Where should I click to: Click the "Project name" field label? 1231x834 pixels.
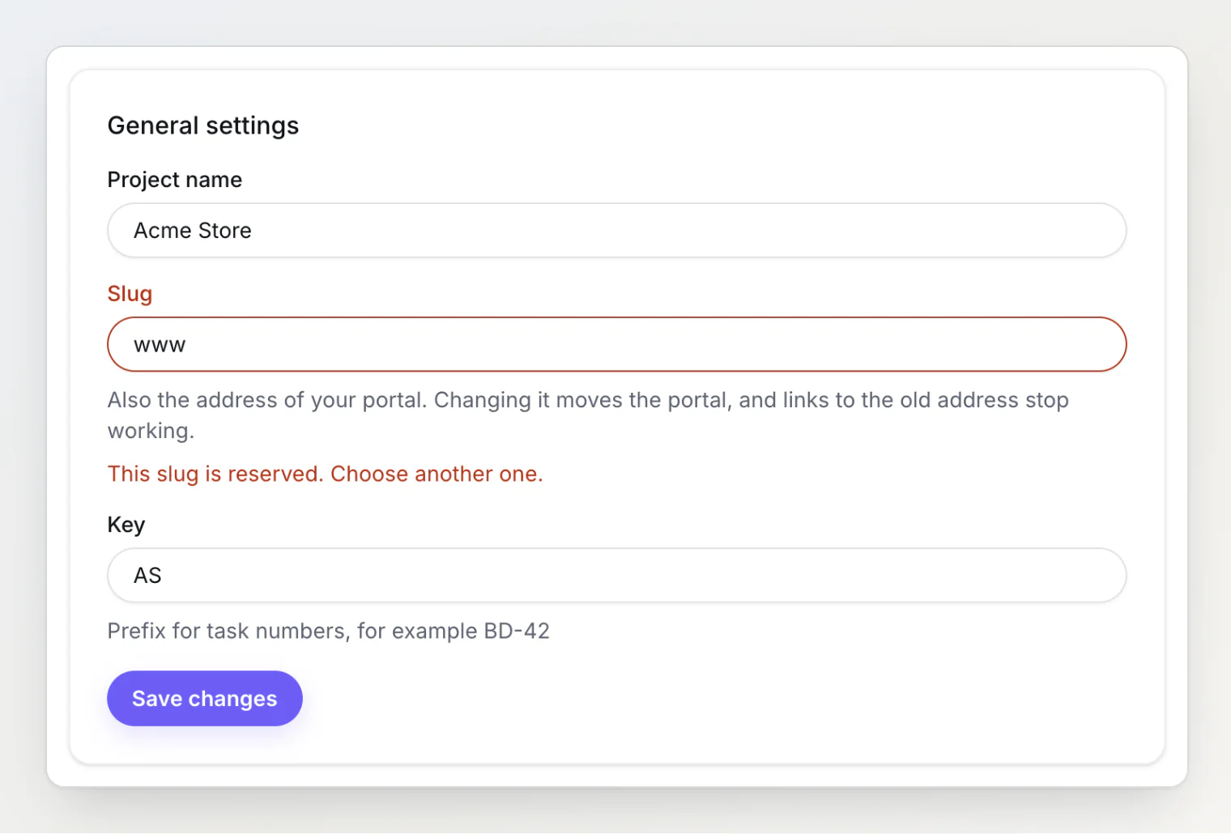(x=175, y=180)
